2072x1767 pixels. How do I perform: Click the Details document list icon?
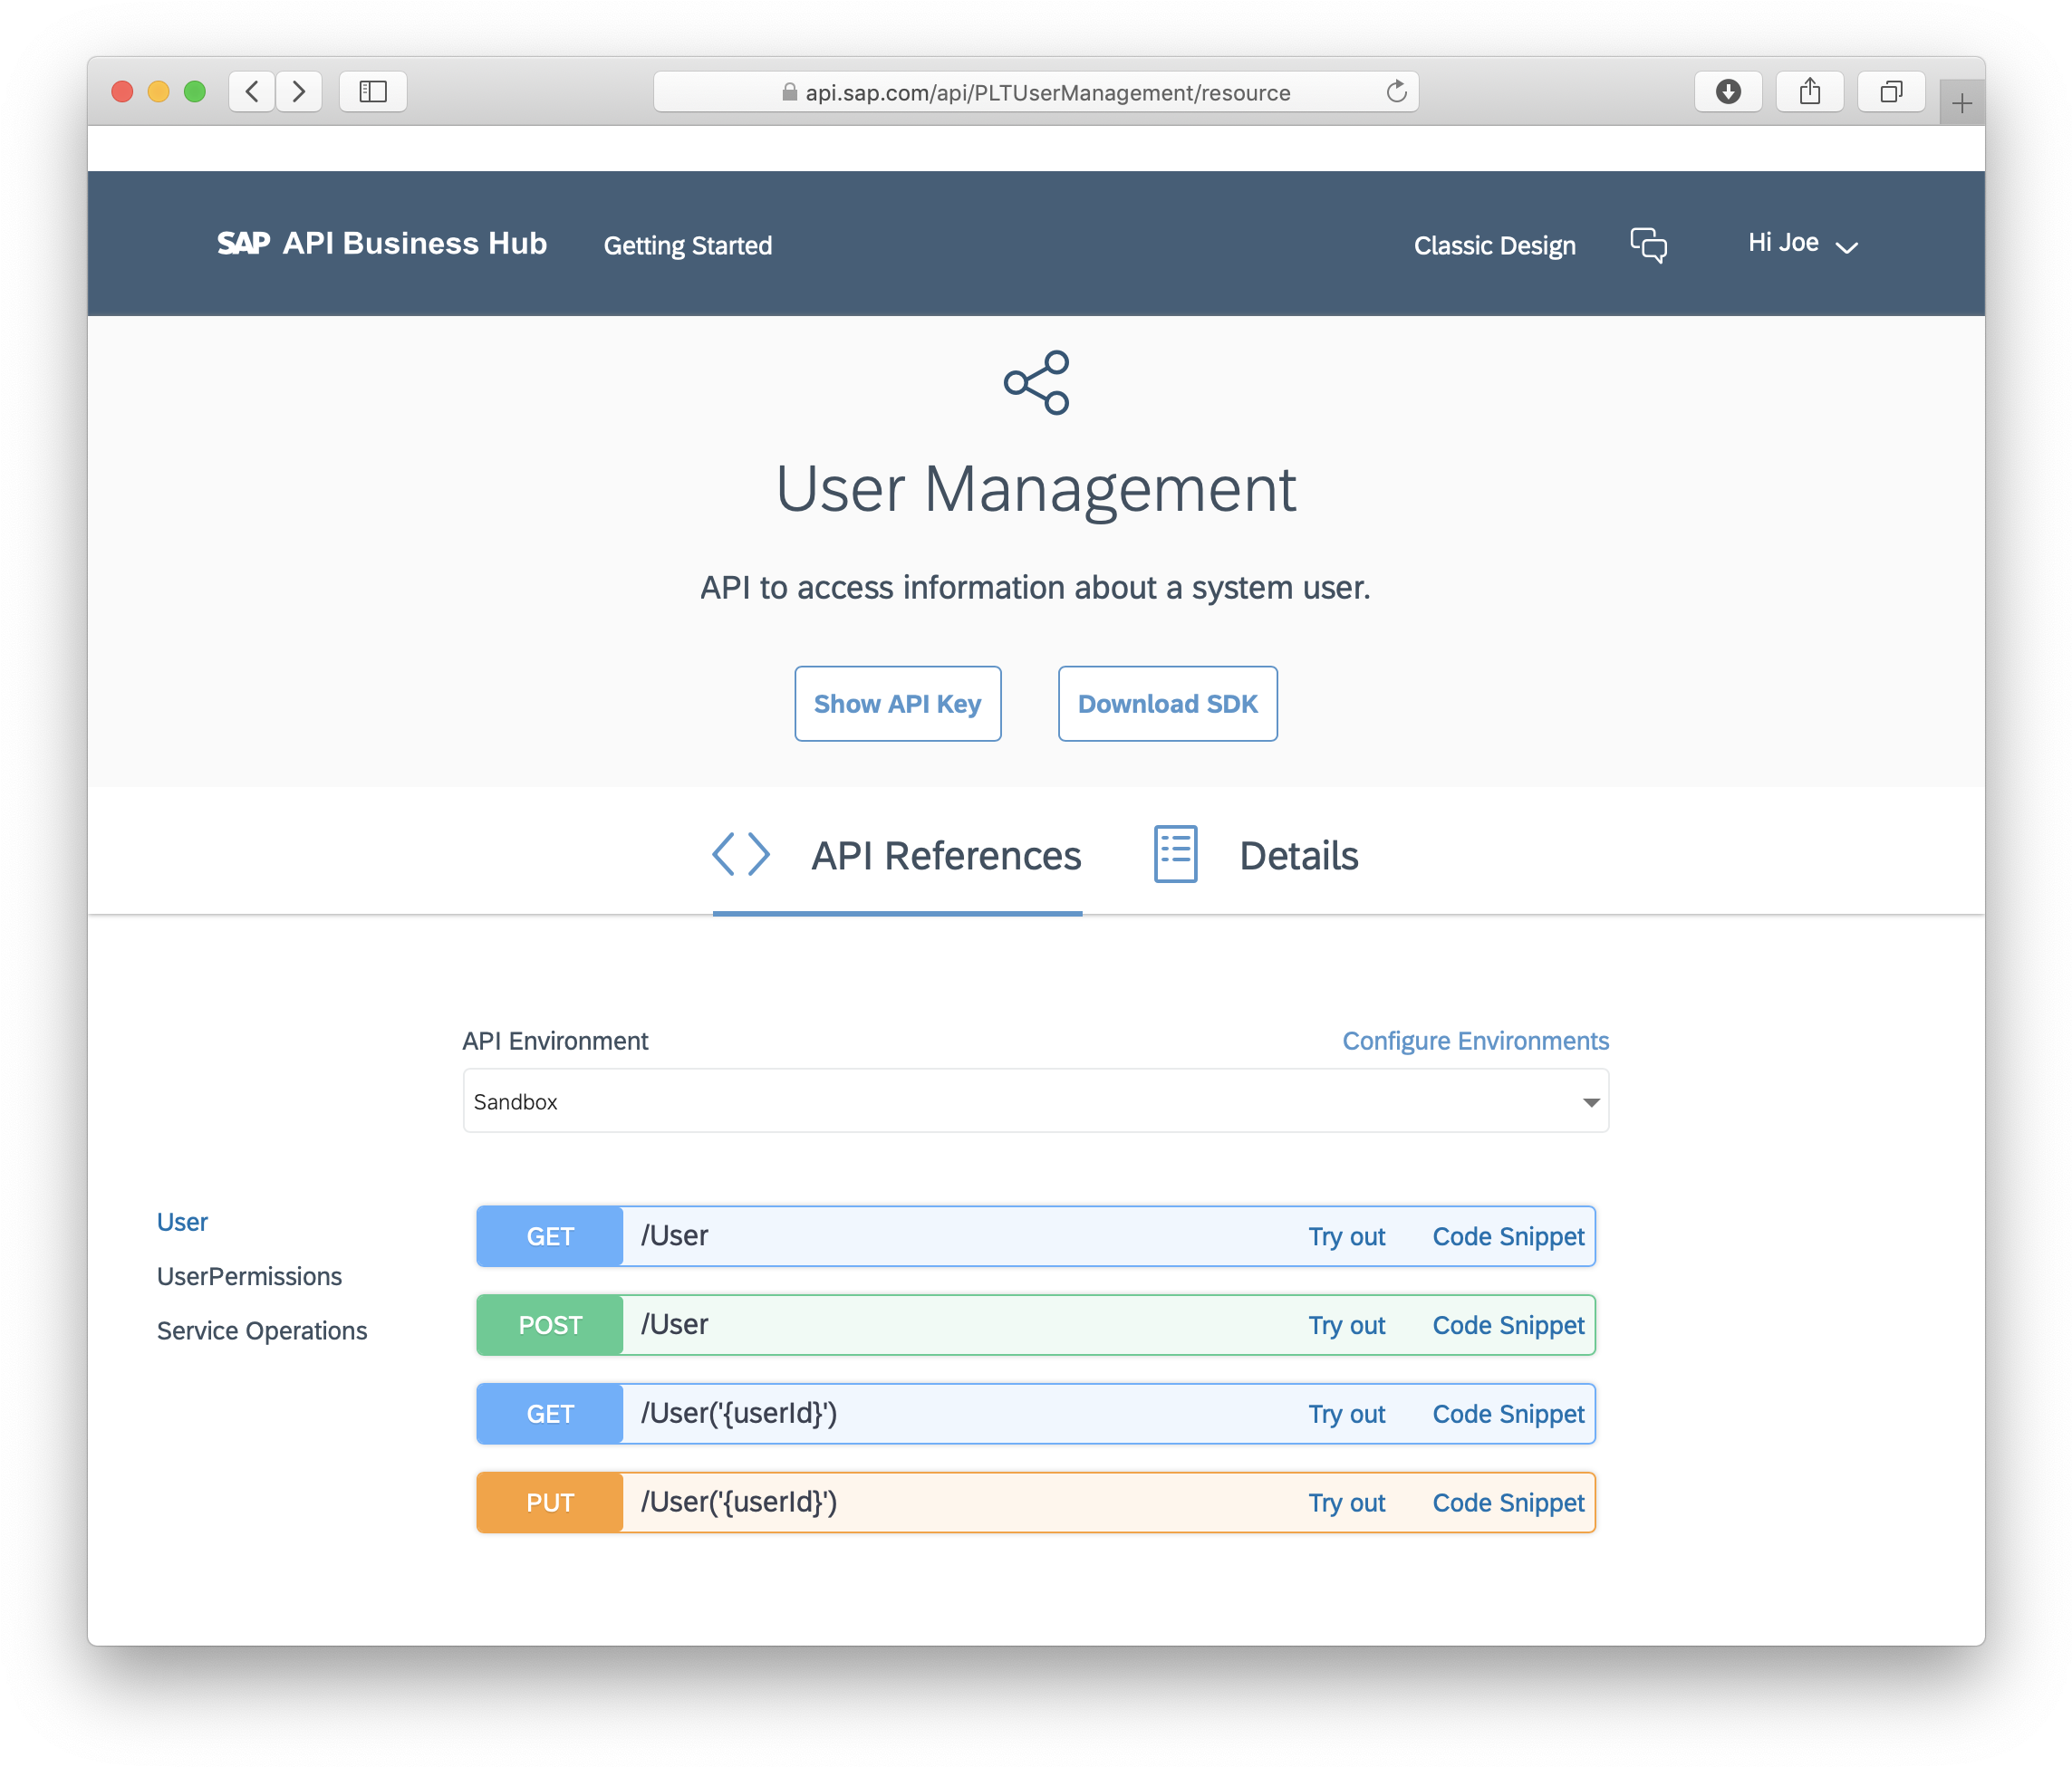click(x=1175, y=854)
